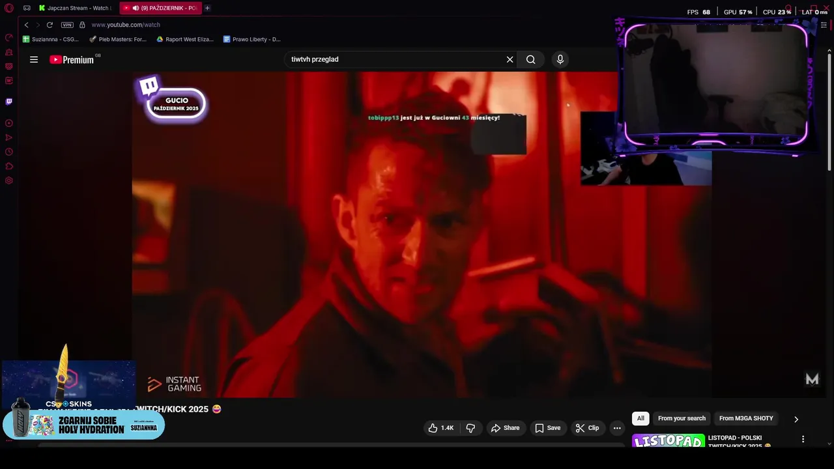This screenshot has width=834, height=469.
Task: Save the video to a playlist
Action: pos(547,428)
